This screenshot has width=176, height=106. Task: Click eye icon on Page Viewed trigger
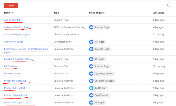pyautogui.click(x=91, y=95)
